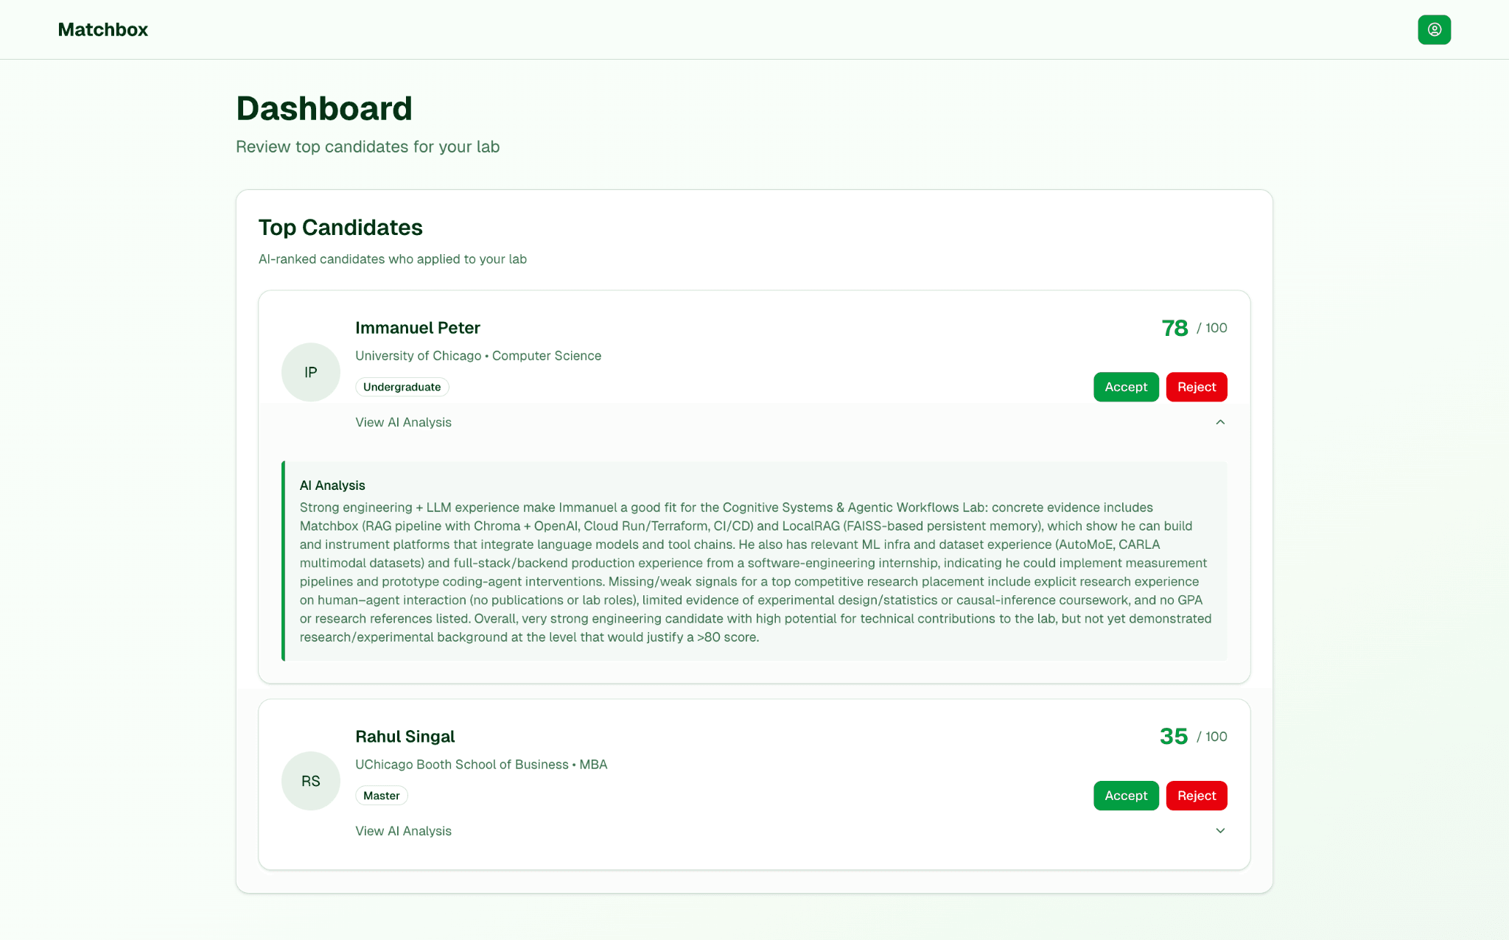The width and height of the screenshot is (1509, 940).
Task: Accept candidate Immanuel Peter
Action: click(1126, 387)
